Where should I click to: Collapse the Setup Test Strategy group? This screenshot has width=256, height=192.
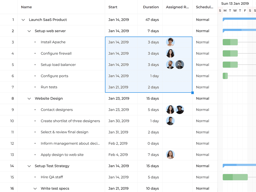[x=29, y=166]
